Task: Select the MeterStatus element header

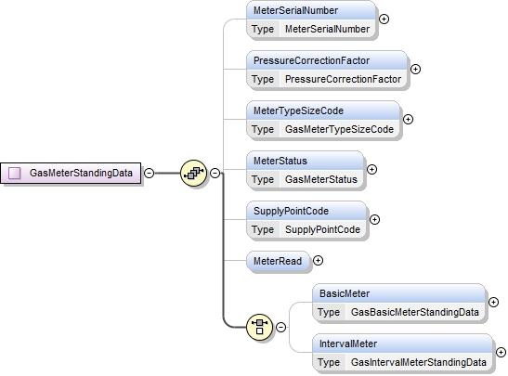Action: coord(305,161)
